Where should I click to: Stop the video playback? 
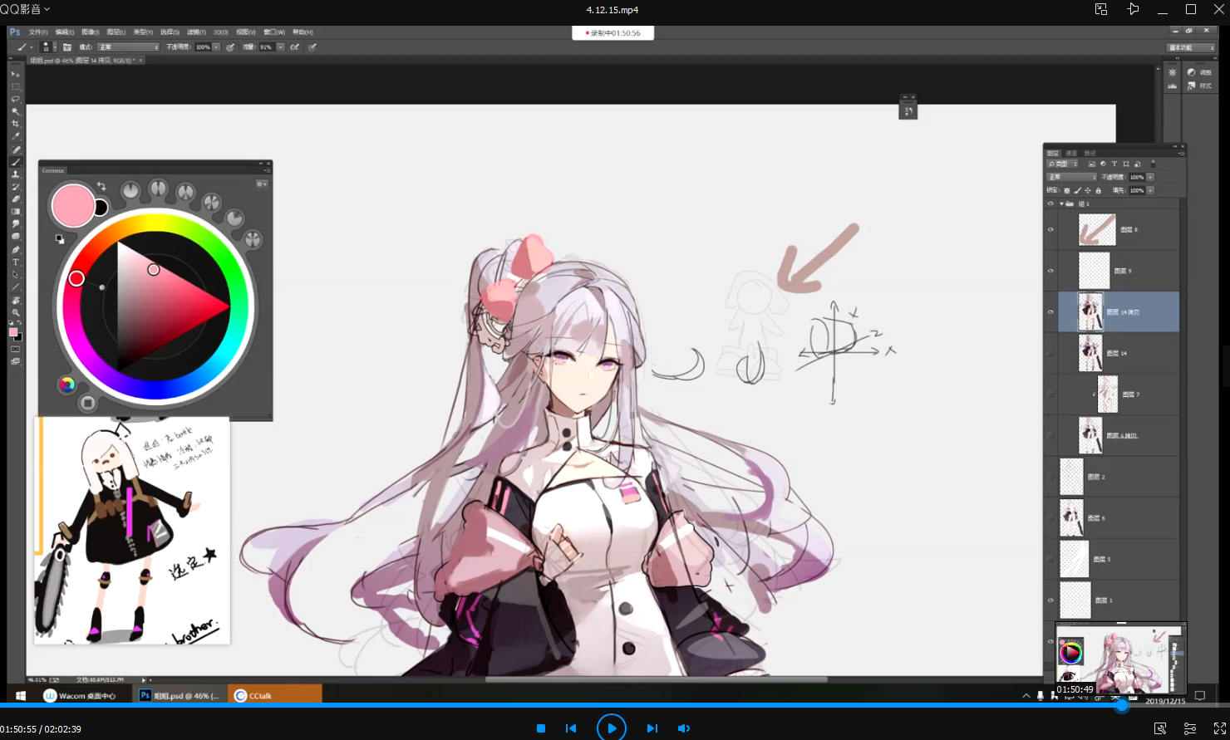pos(540,728)
